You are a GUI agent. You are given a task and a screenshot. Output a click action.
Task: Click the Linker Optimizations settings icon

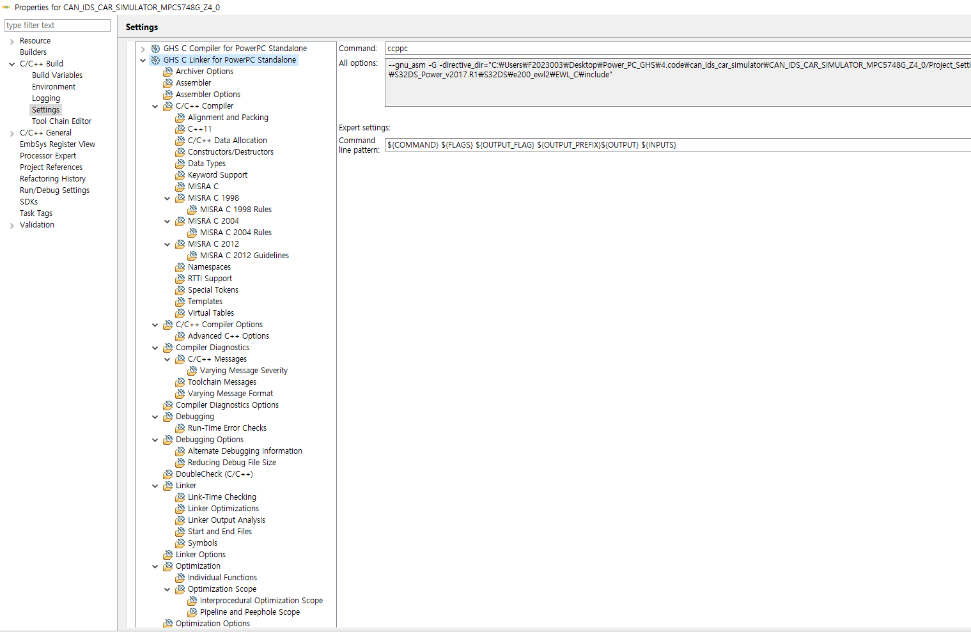(180, 508)
